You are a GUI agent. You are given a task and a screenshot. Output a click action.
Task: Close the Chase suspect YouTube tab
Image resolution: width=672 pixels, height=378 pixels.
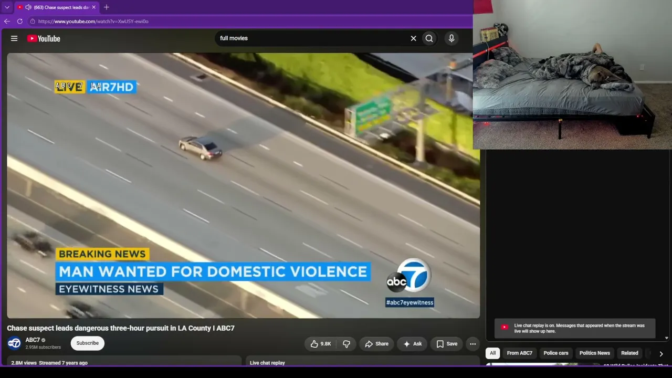tap(93, 7)
